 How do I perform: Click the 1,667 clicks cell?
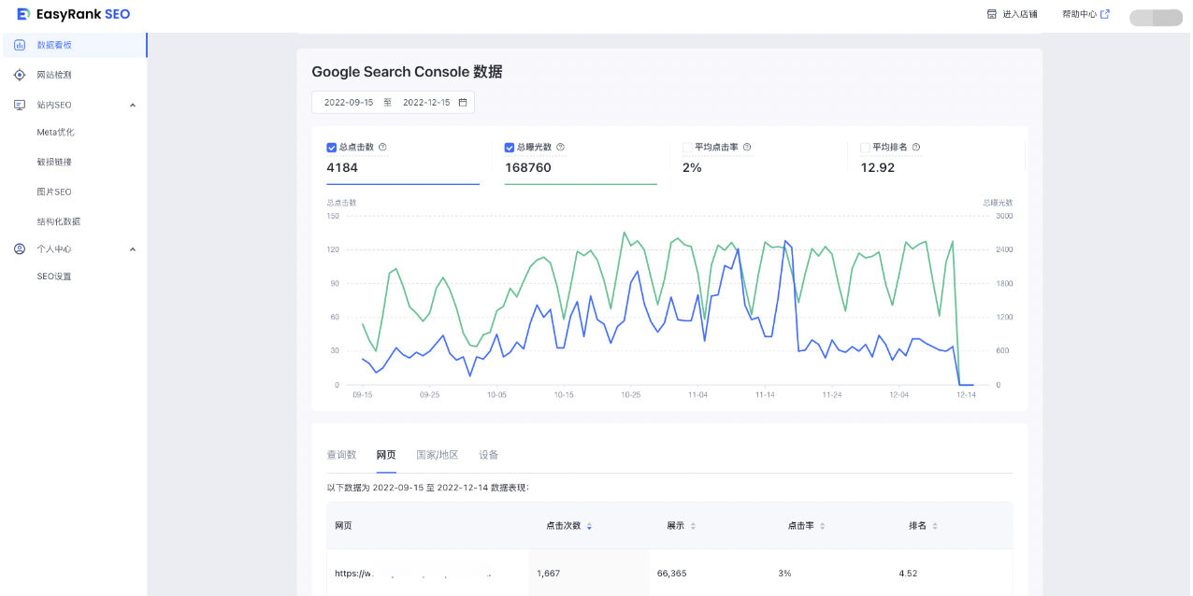pyautogui.click(x=549, y=573)
